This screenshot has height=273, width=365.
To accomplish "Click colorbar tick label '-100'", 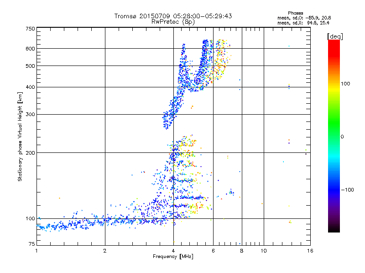I will coord(347,190).
